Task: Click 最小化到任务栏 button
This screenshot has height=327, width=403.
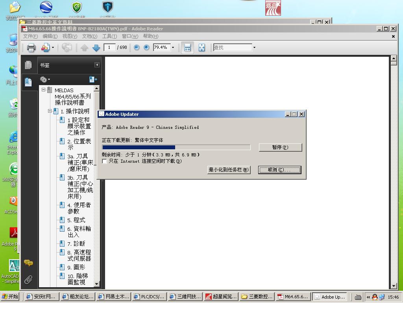Action: 229,170
